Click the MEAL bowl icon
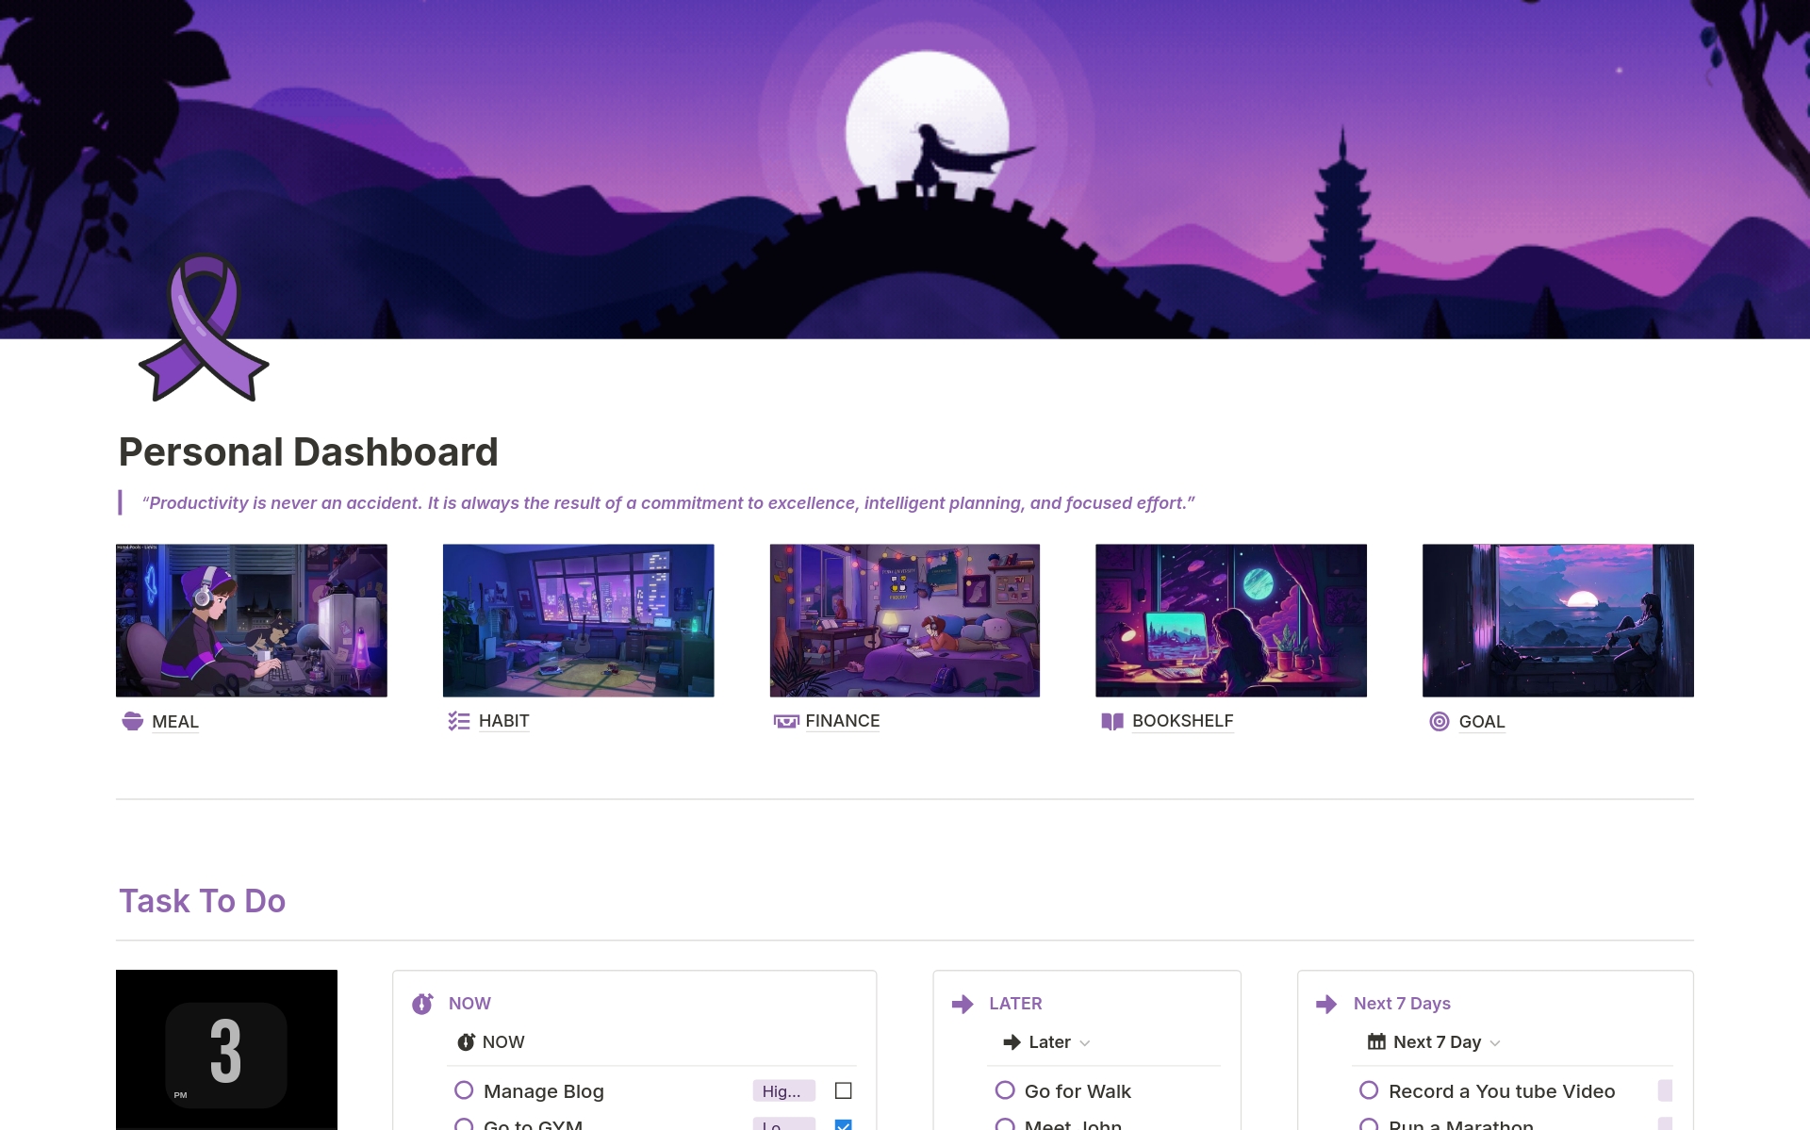The height and width of the screenshot is (1130, 1810). pyautogui.click(x=133, y=722)
